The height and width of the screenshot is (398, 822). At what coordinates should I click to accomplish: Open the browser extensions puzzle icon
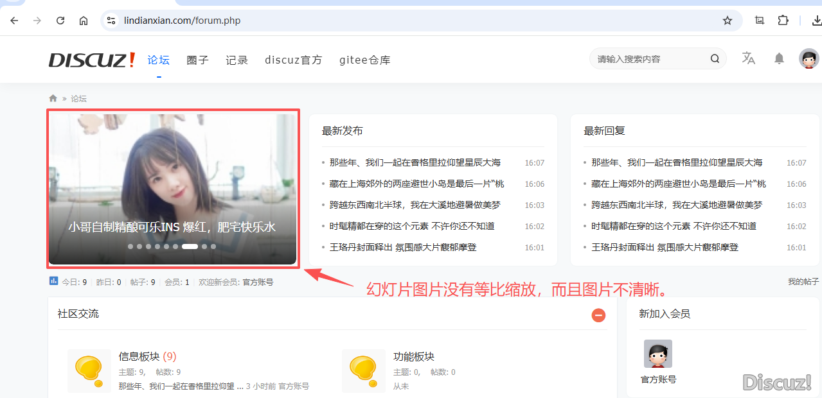(783, 21)
